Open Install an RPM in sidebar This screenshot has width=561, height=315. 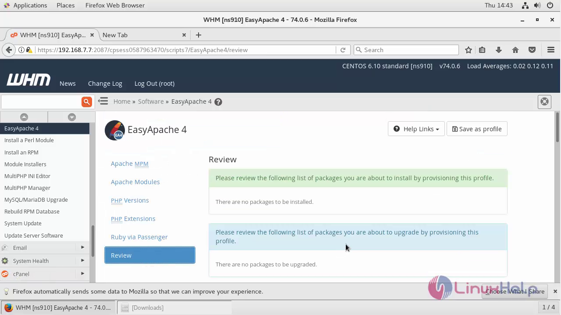pos(21,152)
